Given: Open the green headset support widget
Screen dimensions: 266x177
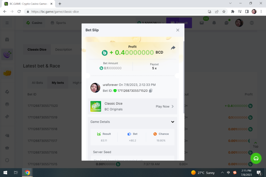Looking at the screenshot, I should 256,158.
